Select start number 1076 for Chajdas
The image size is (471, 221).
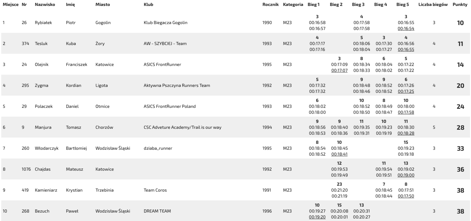(x=26, y=169)
